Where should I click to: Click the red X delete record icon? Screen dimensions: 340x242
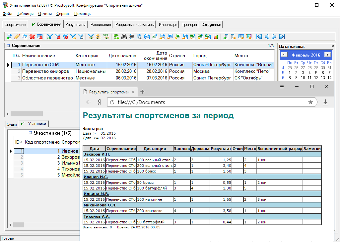click(32, 37)
